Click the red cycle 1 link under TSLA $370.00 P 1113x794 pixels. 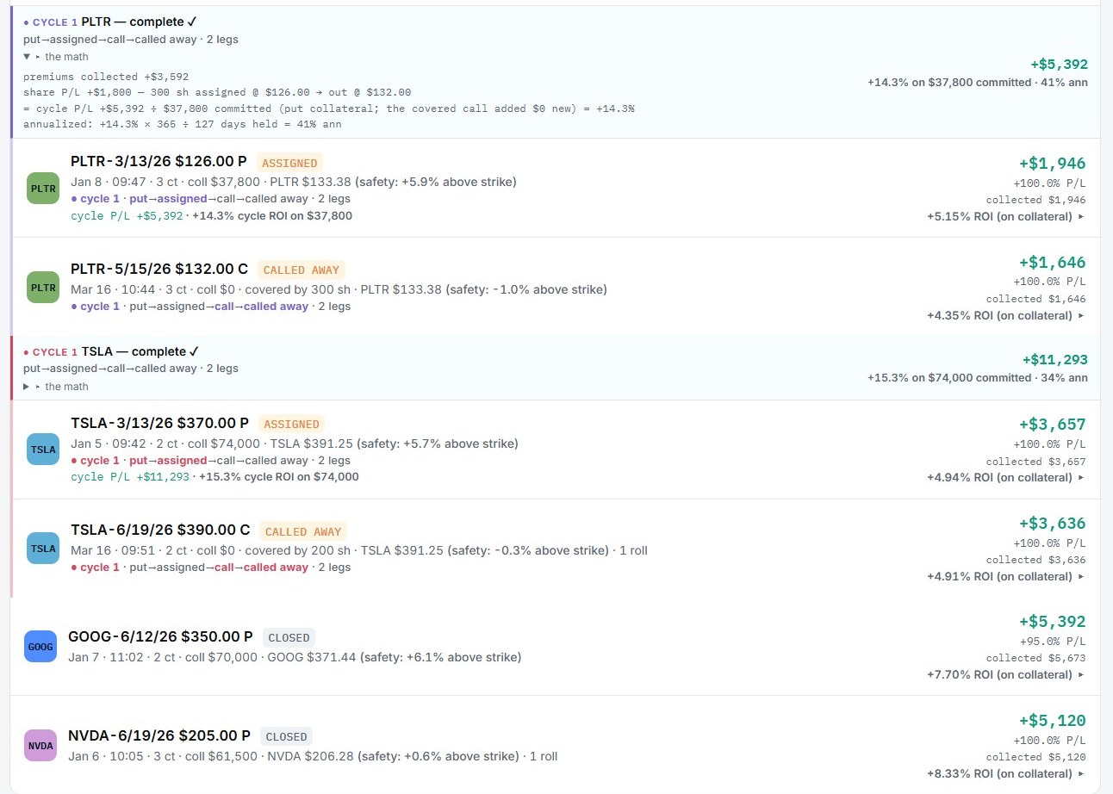click(x=95, y=461)
